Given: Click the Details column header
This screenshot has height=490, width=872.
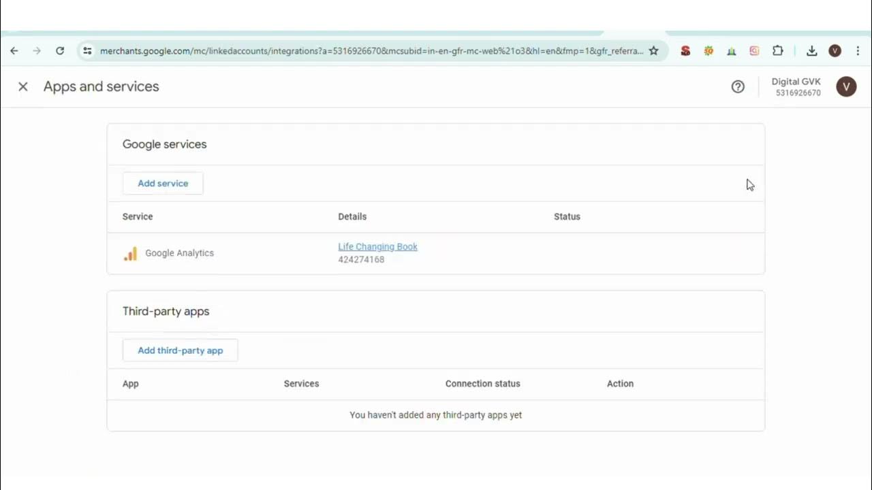Looking at the screenshot, I should [x=352, y=216].
